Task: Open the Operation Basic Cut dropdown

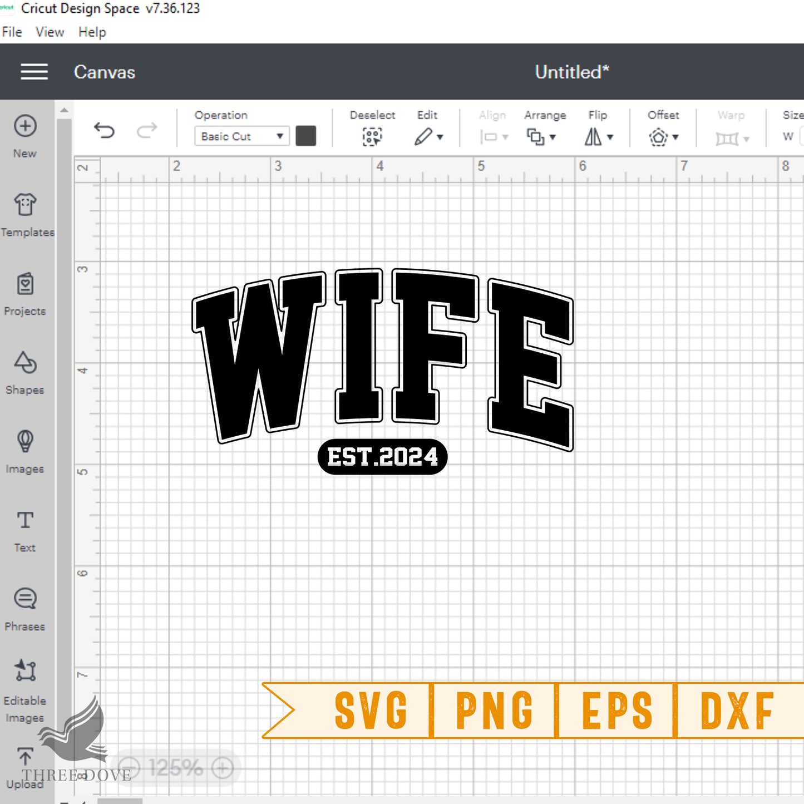Action: pyautogui.click(x=241, y=136)
